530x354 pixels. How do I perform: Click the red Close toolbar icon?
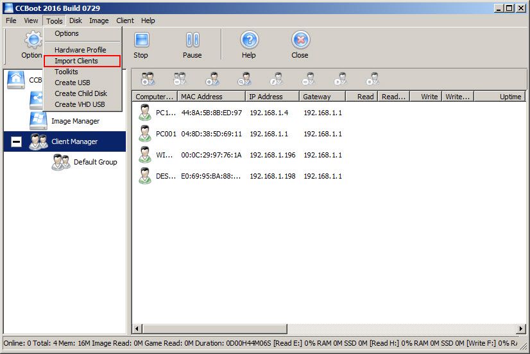click(x=300, y=40)
